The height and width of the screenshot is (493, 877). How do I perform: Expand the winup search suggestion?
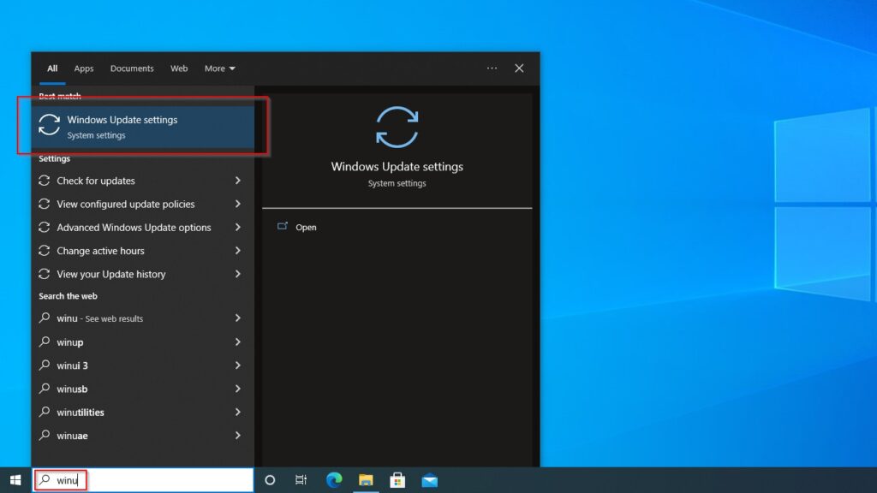[x=69, y=342]
